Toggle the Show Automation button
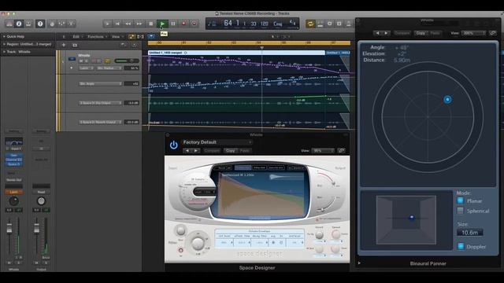 pyautogui.click(x=132, y=37)
